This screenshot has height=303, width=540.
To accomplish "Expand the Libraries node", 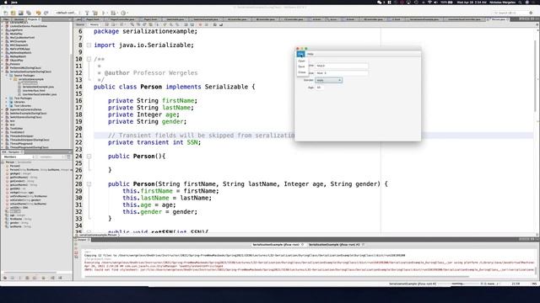I will pyautogui.click(x=7, y=102).
